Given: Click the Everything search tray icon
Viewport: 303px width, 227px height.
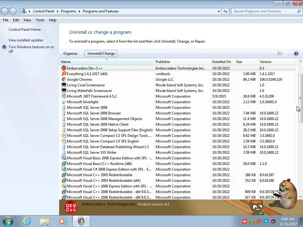Looking at the screenshot, I should [259, 221].
